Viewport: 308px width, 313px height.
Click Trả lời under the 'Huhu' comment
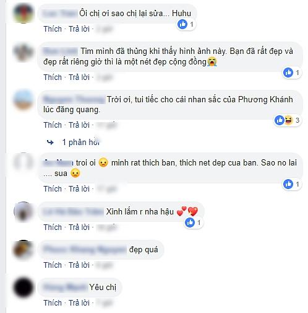click(79, 29)
